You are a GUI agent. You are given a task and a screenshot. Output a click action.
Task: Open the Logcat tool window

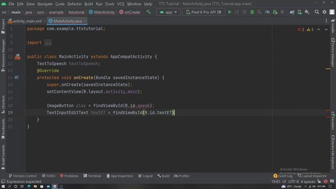point(145,176)
